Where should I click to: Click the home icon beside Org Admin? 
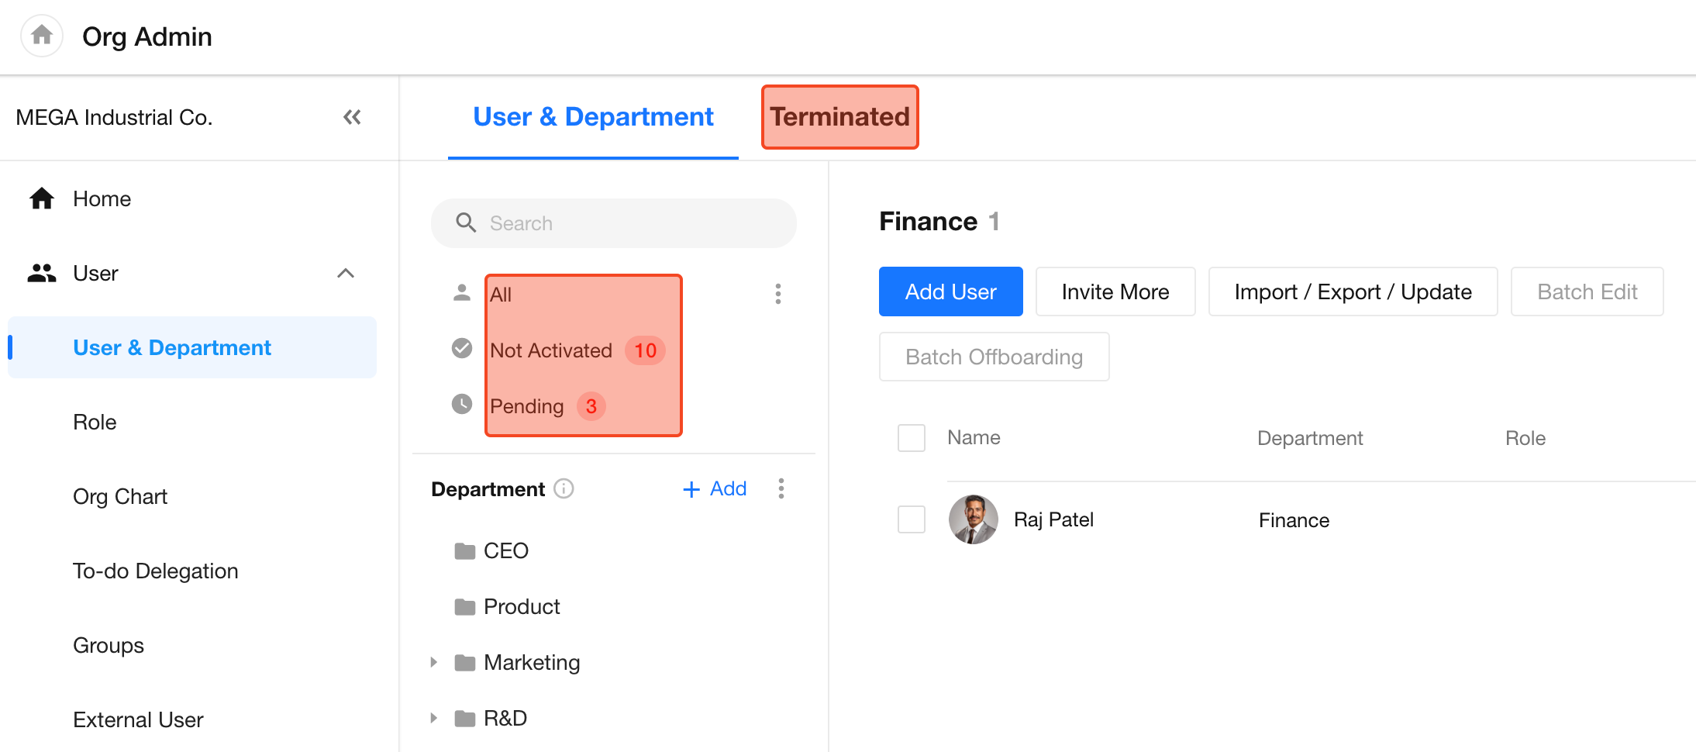(x=42, y=36)
